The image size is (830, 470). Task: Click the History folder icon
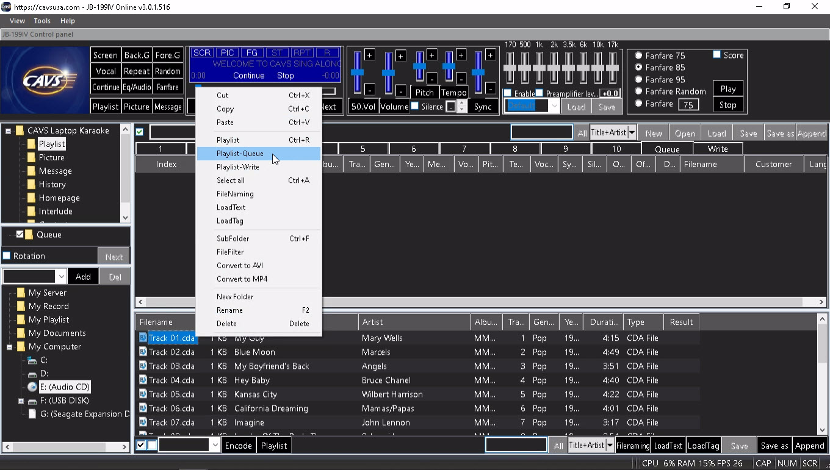click(31, 184)
